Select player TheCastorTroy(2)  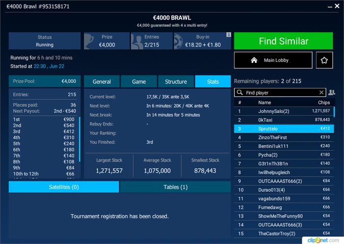click(x=284, y=234)
